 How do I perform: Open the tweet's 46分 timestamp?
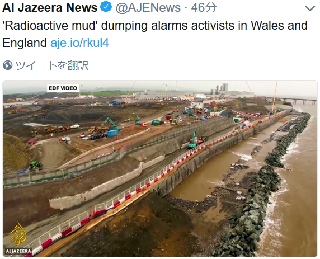coord(204,8)
